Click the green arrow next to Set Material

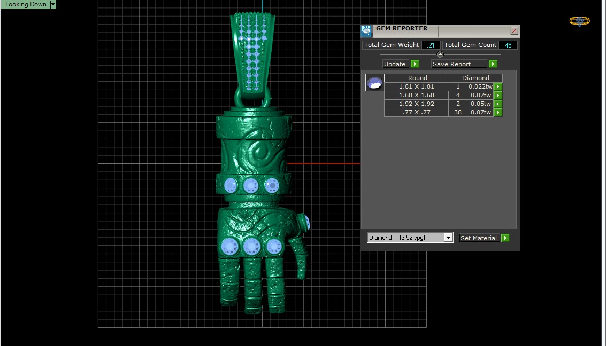[x=505, y=238]
